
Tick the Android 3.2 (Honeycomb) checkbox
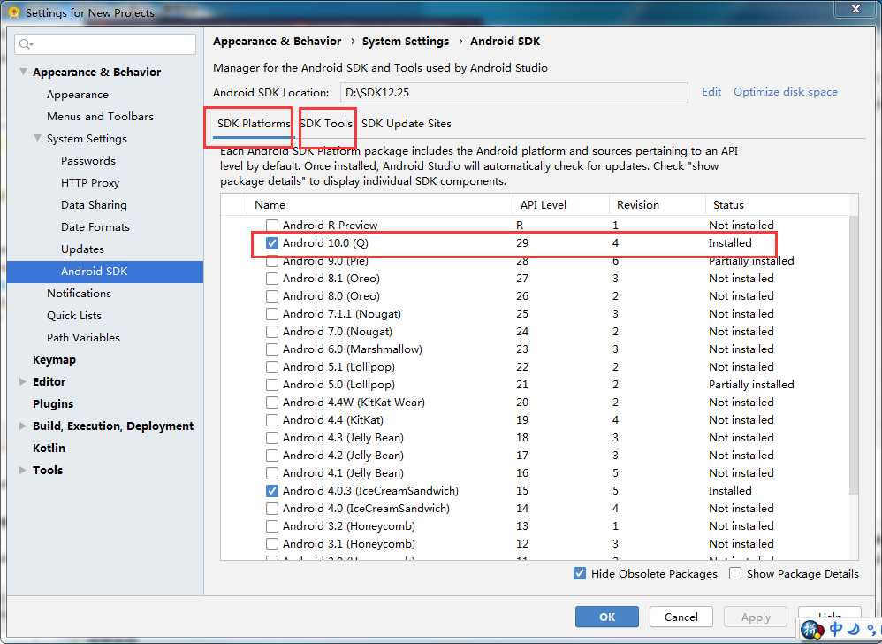tap(272, 526)
